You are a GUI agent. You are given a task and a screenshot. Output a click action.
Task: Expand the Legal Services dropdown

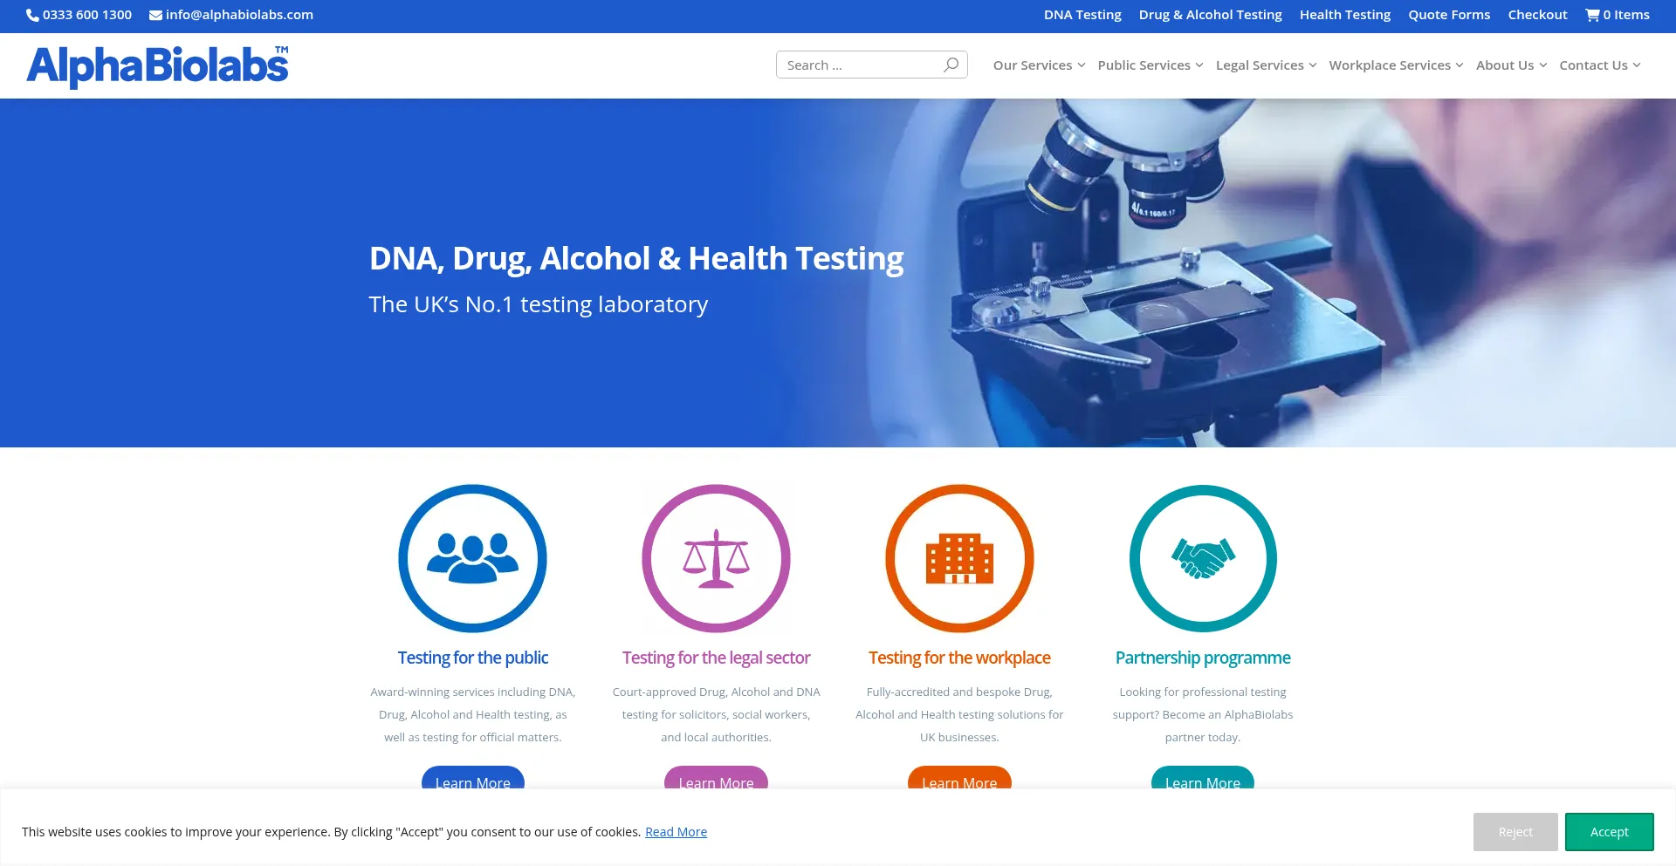pyautogui.click(x=1266, y=65)
